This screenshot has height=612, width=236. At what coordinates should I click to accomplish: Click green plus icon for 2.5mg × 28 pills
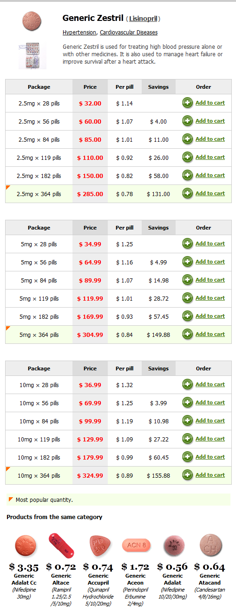pos(188,103)
